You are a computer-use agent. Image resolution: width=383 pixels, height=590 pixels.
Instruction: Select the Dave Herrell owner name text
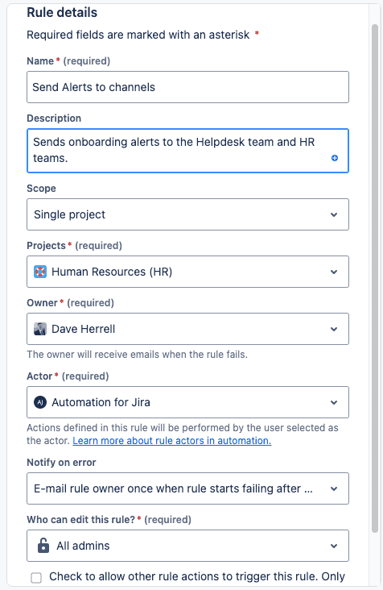tap(84, 329)
